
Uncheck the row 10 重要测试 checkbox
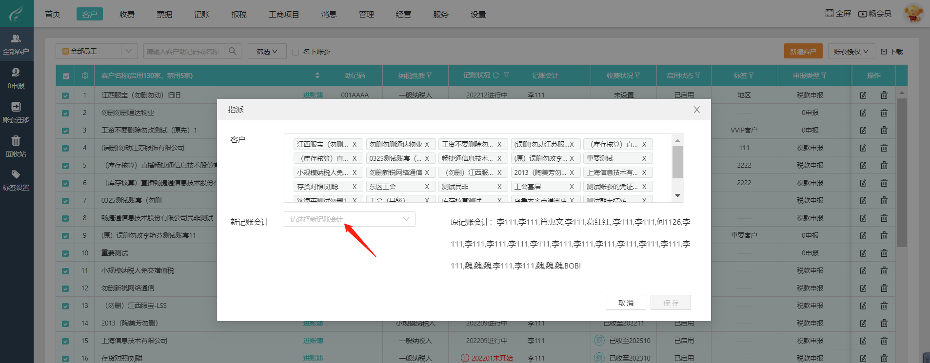(x=65, y=253)
